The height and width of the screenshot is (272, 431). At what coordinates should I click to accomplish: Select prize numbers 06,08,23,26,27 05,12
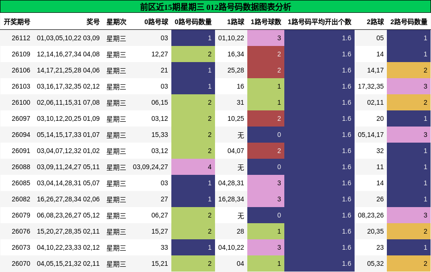pyautogui.click(x=68, y=215)
